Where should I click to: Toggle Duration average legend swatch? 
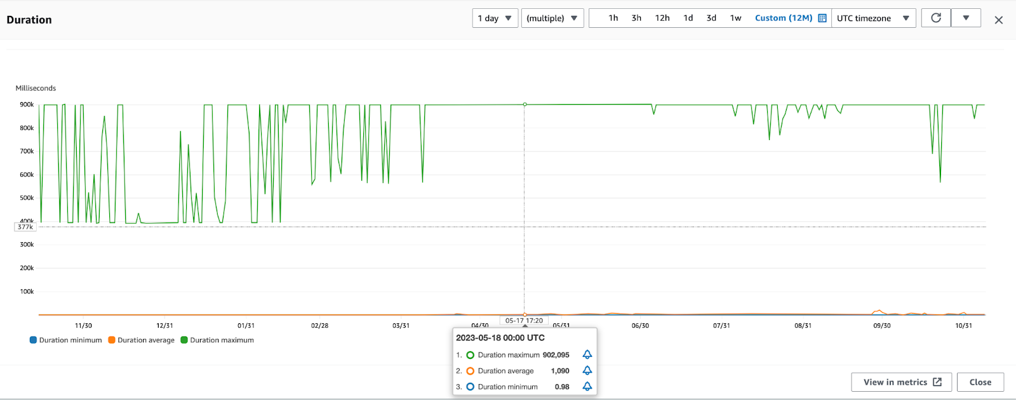tap(112, 340)
